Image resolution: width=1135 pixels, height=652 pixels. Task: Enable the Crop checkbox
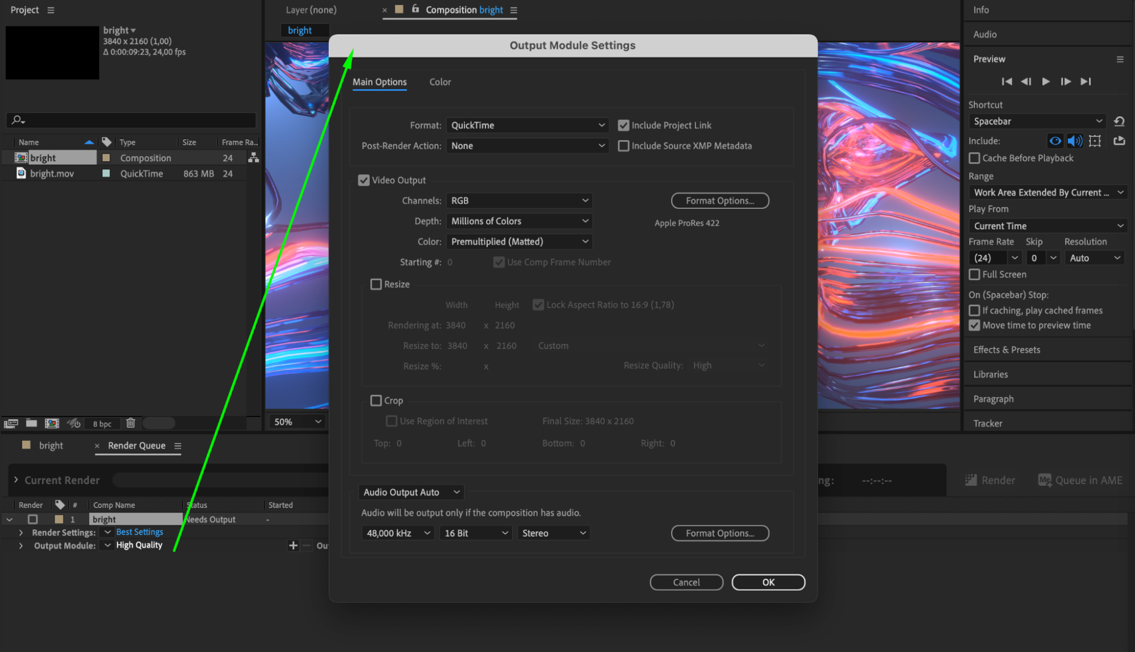tap(376, 401)
